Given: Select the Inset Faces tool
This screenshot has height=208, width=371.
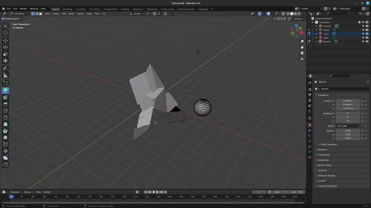Looking at the screenshot, I should click(x=5, y=98).
